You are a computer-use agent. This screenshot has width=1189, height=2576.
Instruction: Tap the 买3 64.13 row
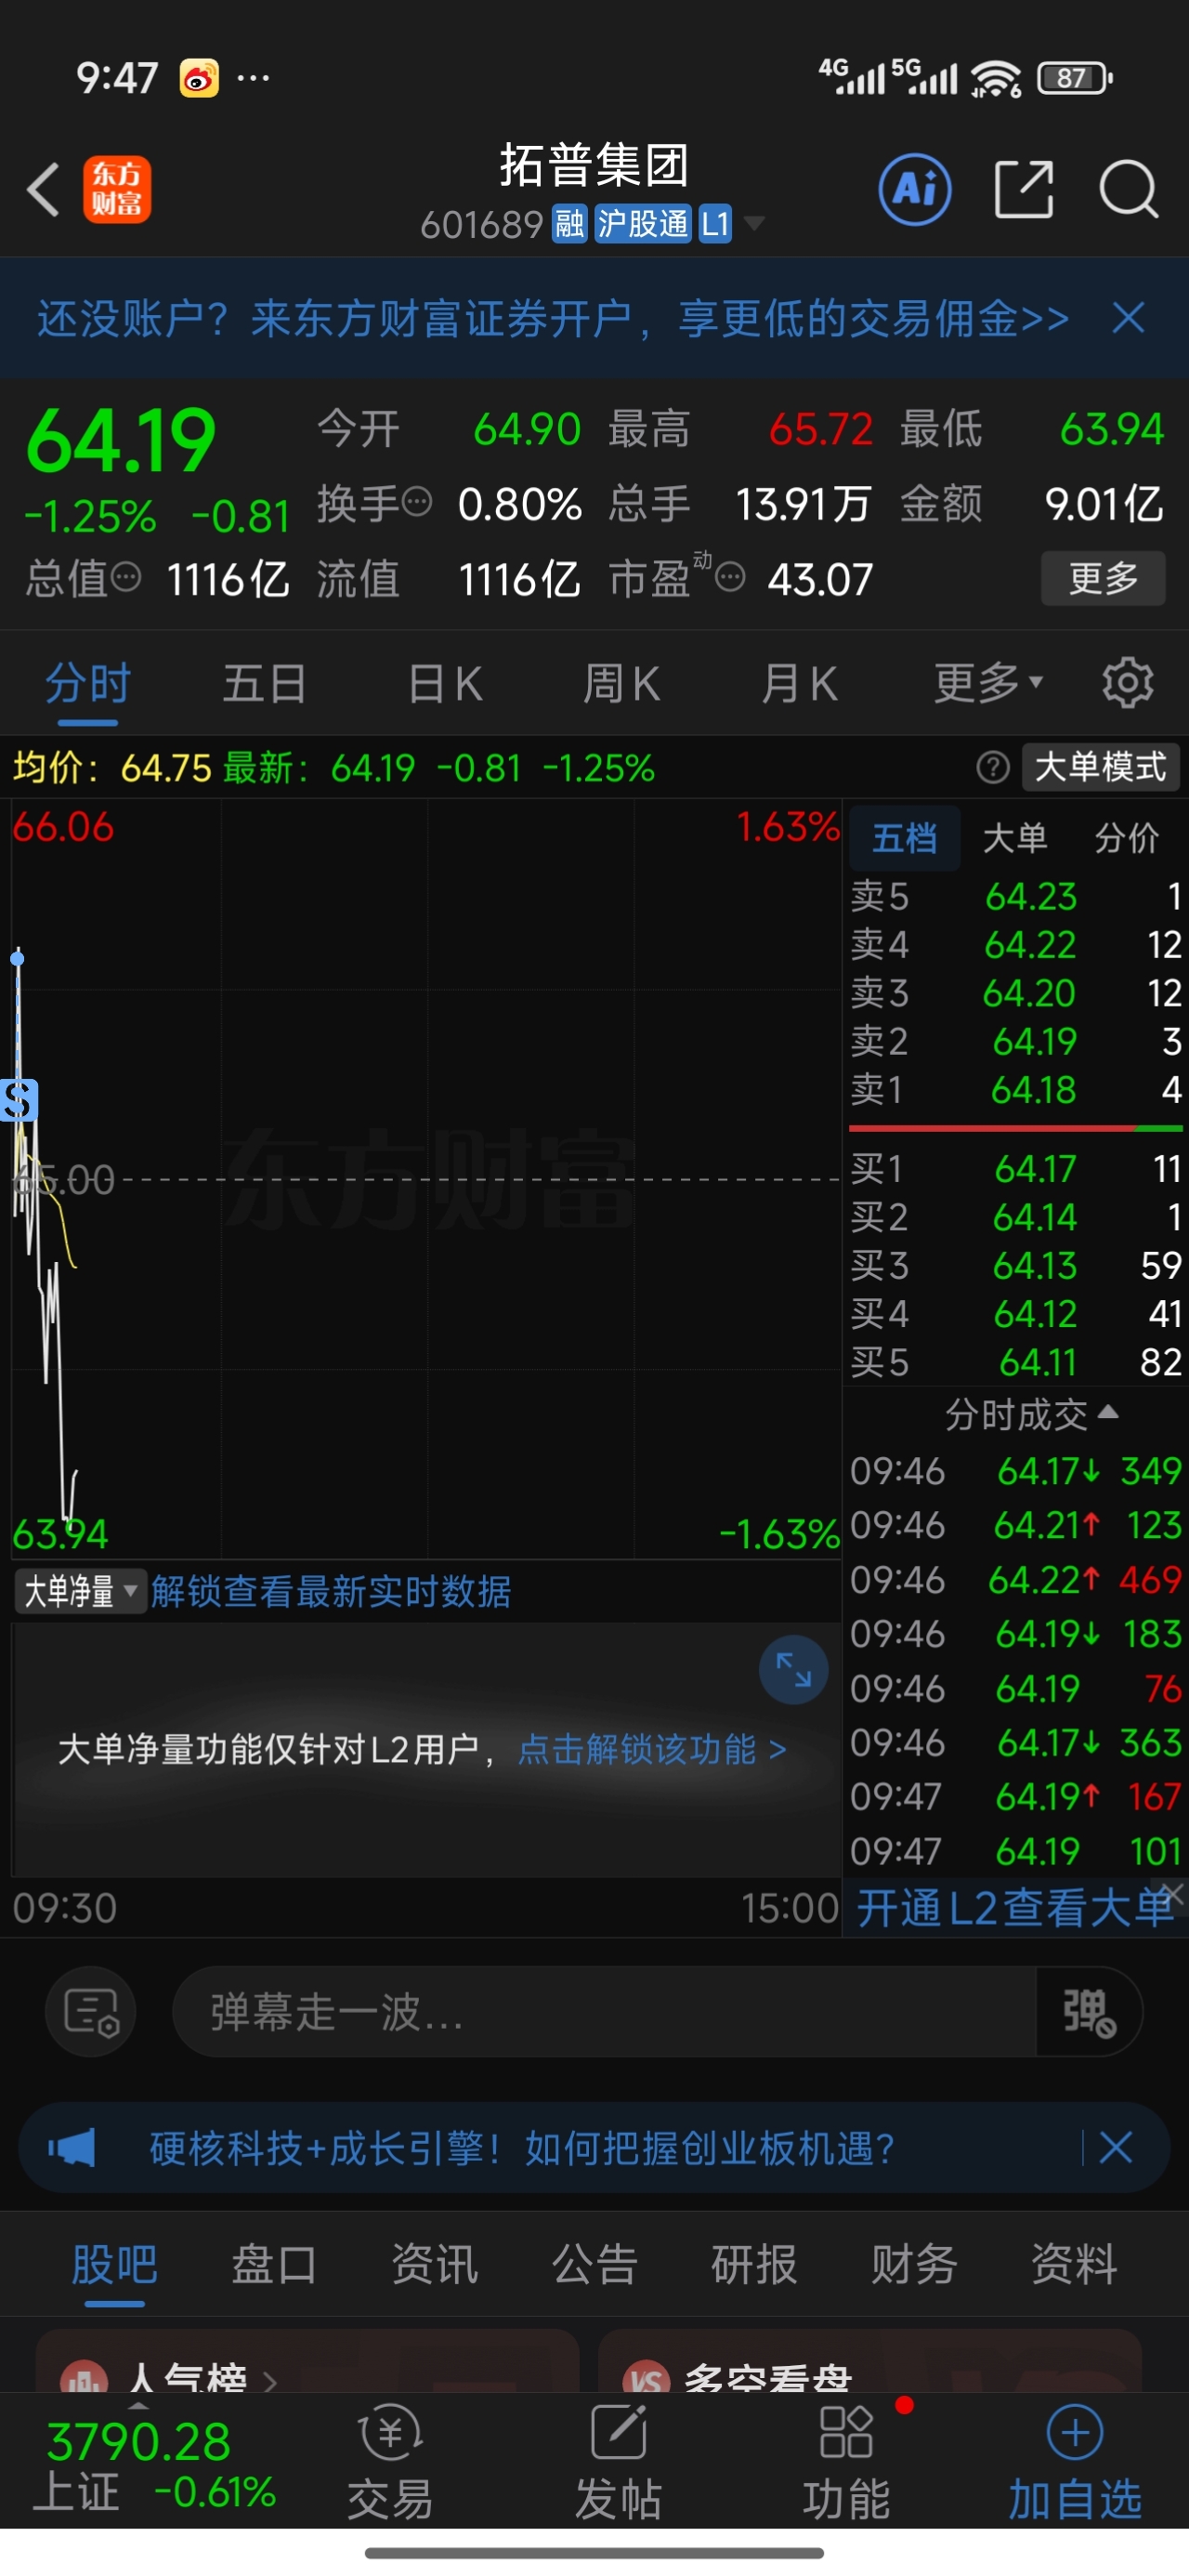pos(1016,1266)
